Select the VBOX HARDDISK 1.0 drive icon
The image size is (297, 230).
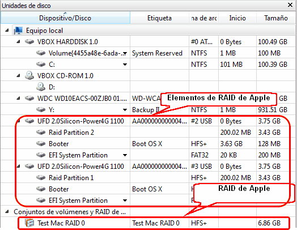click(x=29, y=41)
